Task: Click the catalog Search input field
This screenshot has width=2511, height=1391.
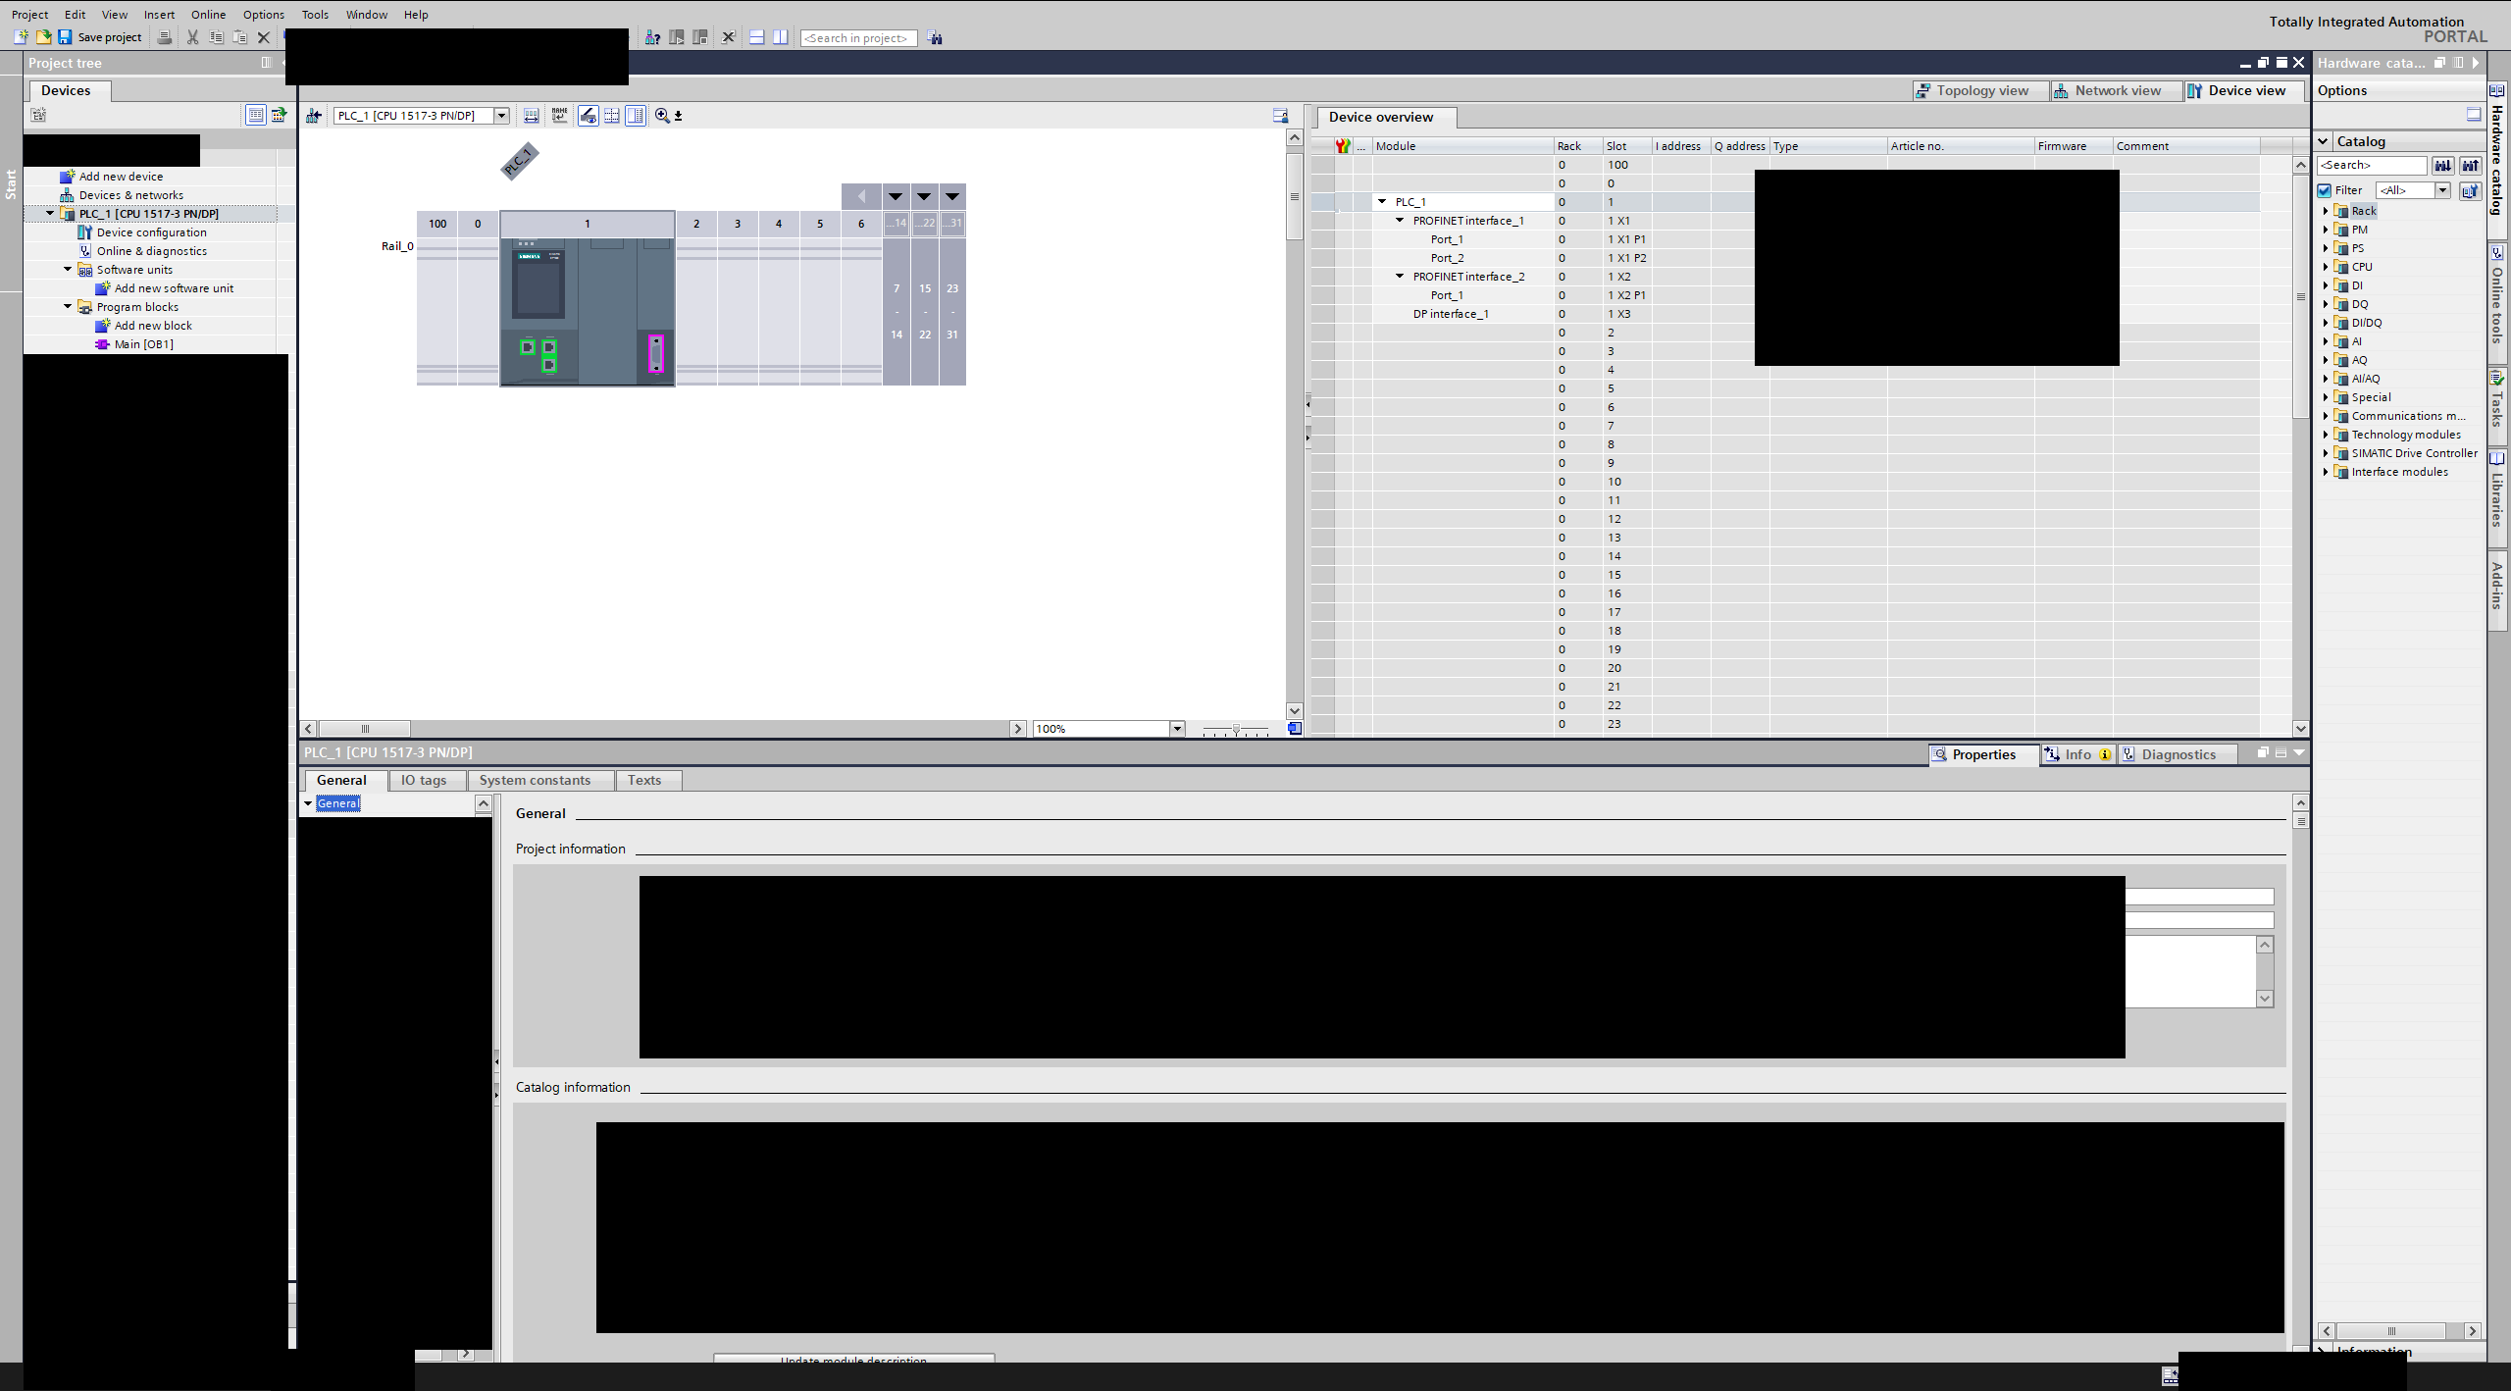Action: [x=2372, y=165]
